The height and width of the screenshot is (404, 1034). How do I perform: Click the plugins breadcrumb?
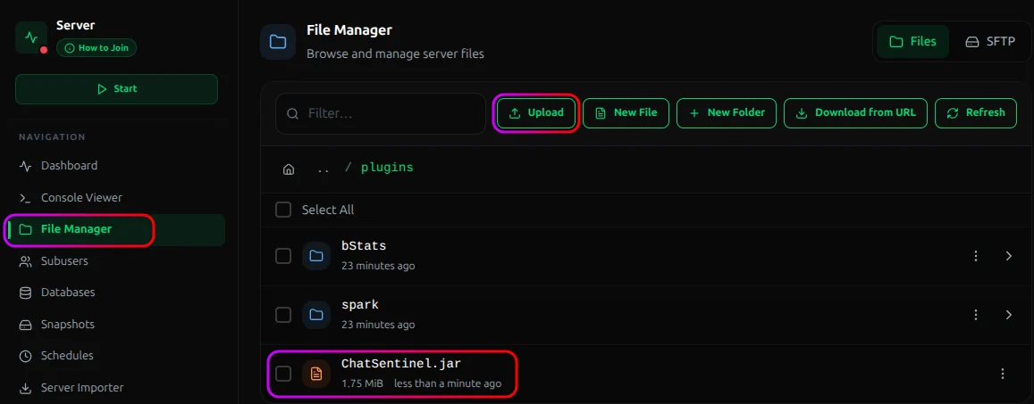point(387,168)
